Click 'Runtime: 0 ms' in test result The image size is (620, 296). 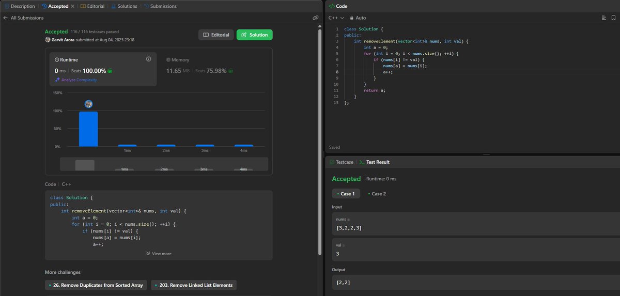381,179
